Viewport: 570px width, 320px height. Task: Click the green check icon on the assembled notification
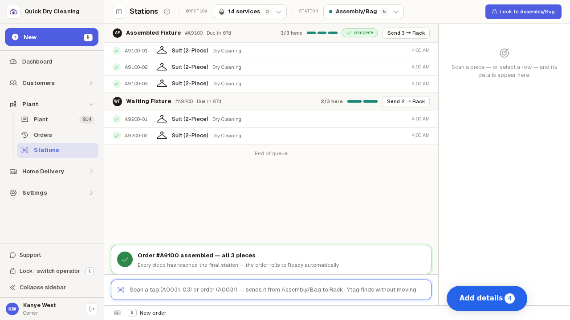click(125, 260)
